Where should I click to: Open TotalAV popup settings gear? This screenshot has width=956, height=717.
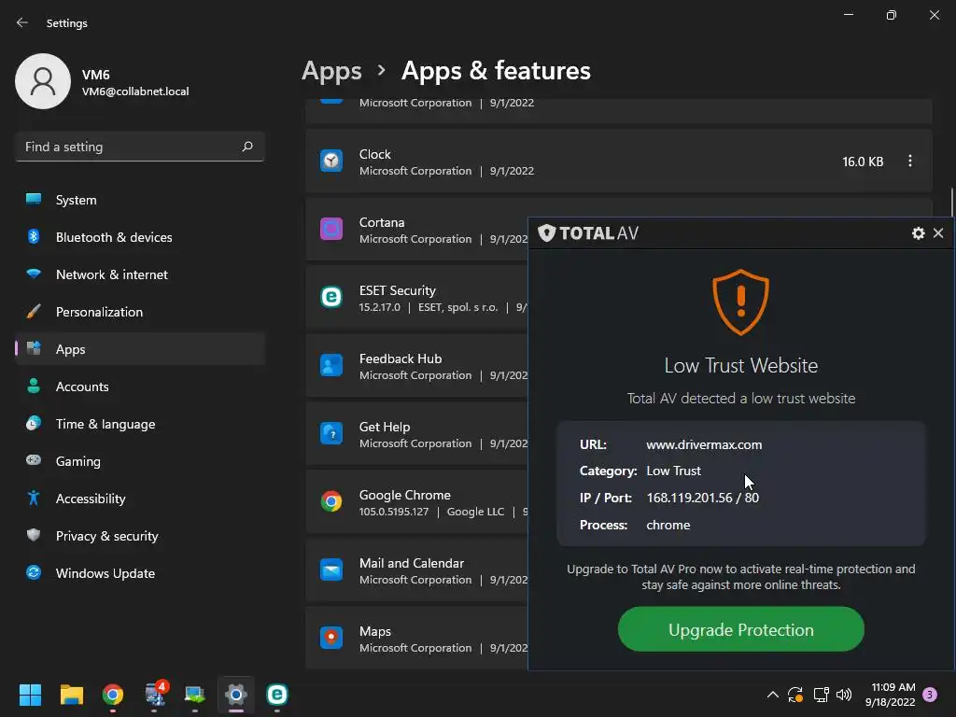[x=919, y=232]
